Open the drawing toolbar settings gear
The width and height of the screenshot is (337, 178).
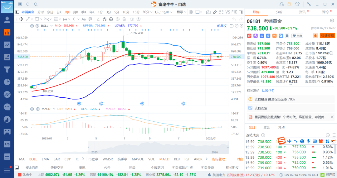point(139,19)
